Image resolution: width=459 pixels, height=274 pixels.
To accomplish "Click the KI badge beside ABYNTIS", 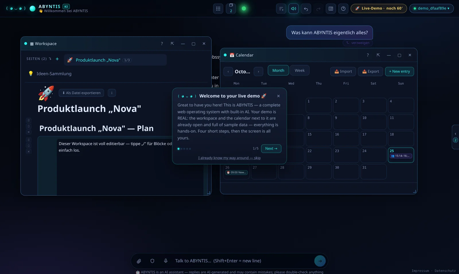I will pos(66,6).
